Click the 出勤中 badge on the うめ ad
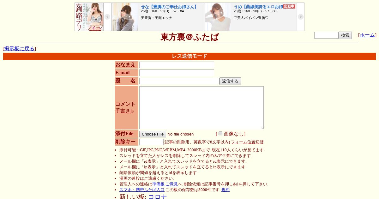Screen dimensions: 379x199 coord(289,6)
